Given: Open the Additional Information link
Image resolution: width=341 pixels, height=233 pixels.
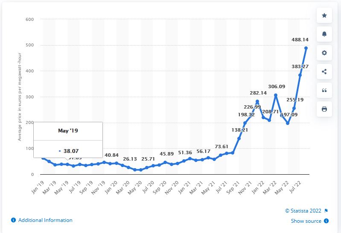Looking at the screenshot, I should pos(45,220).
